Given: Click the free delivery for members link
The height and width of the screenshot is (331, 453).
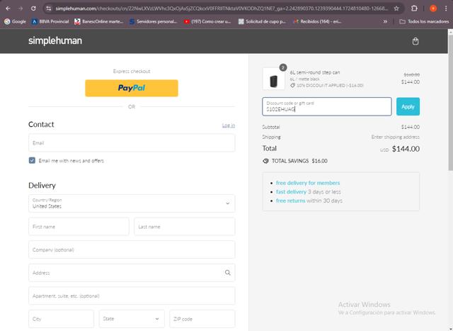Looking at the screenshot, I should point(308,183).
